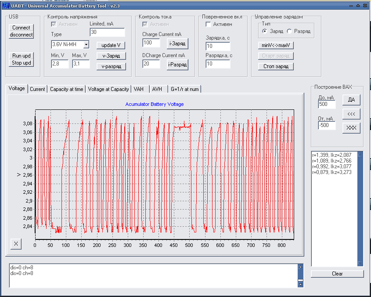Click the До, мА input field
Screen dimensions: 371x297
click(327, 104)
